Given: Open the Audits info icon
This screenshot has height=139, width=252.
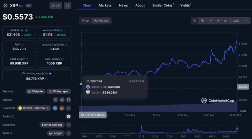Looking at the screenshot, I should pyautogui.click(x=13, y=116).
